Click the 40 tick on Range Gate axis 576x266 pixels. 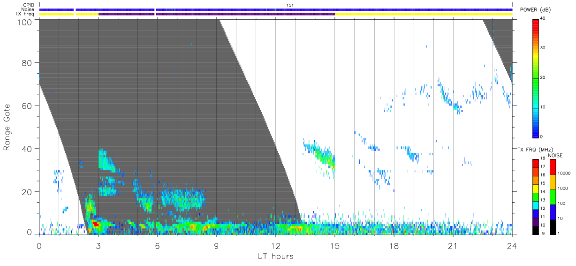pos(27,149)
